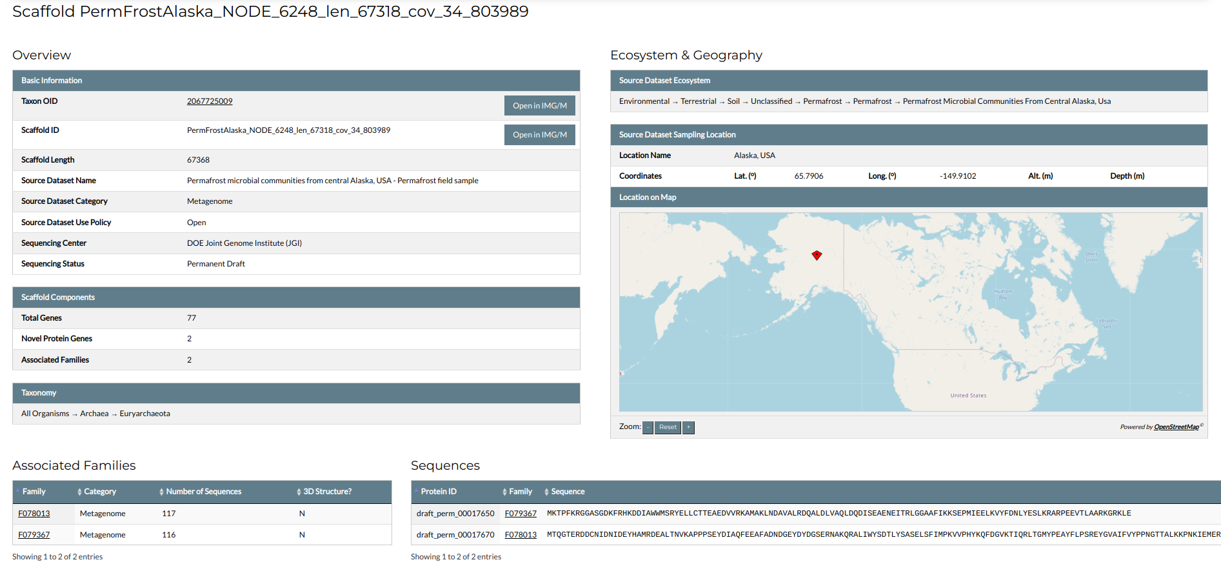Reset the map zoom level
This screenshot has height=562, width=1221.
668,428
